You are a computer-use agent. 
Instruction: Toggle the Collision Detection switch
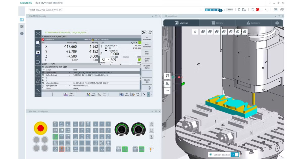click(x=235, y=154)
